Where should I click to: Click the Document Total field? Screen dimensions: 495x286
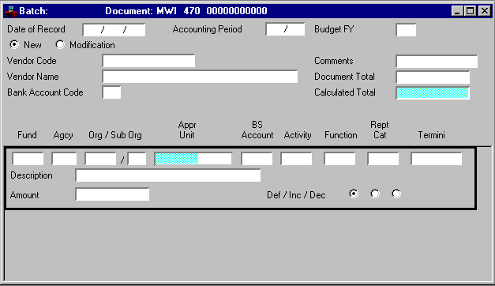point(433,77)
